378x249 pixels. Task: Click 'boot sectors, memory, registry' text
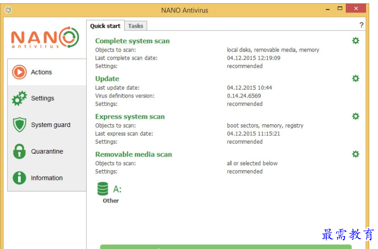click(265, 126)
